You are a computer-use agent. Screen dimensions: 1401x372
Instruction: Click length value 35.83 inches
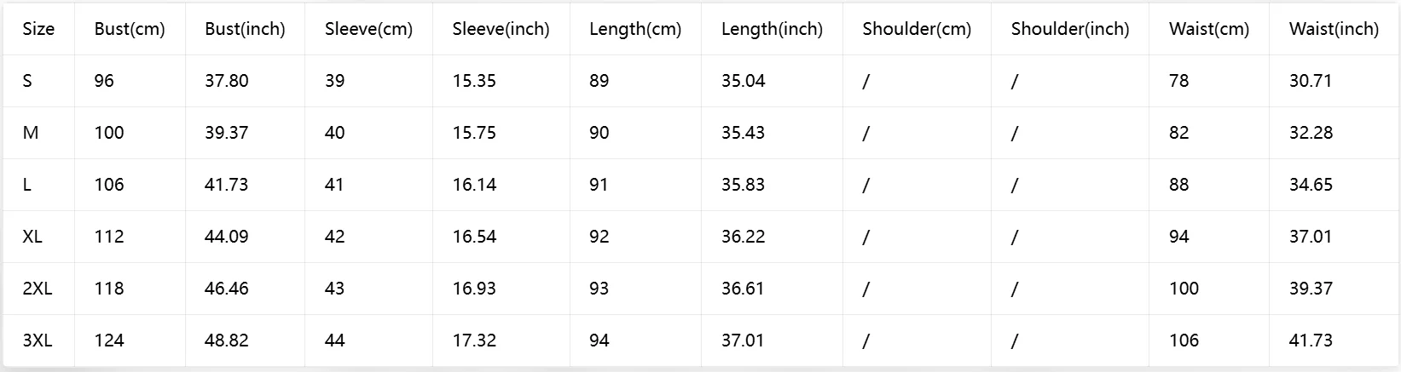[744, 185]
